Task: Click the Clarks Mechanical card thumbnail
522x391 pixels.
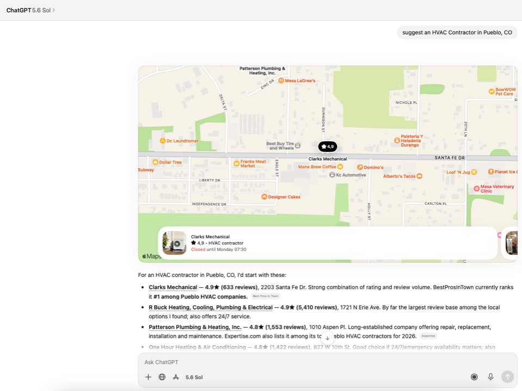Action: point(174,243)
